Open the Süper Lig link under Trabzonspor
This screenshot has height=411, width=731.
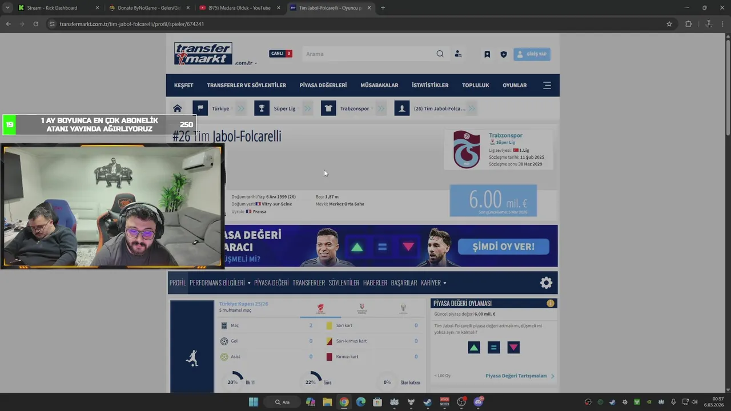505,142
